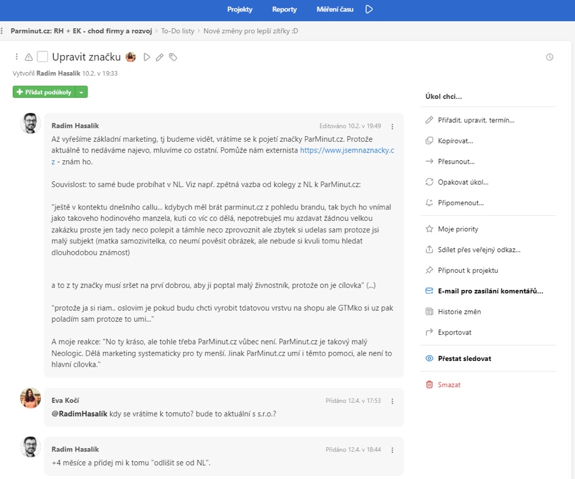Select Exportovat action
Viewport: 575px width, 479px height.
(x=455, y=332)
